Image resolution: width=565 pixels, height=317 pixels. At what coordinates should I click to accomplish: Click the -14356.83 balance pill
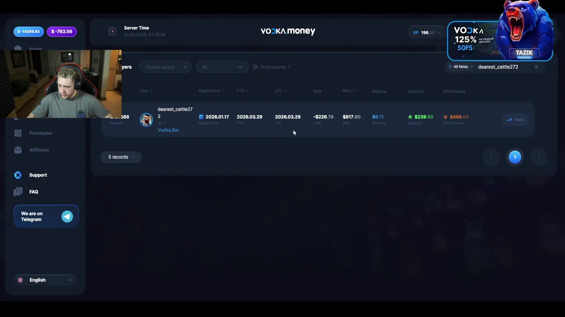[29, 32]
